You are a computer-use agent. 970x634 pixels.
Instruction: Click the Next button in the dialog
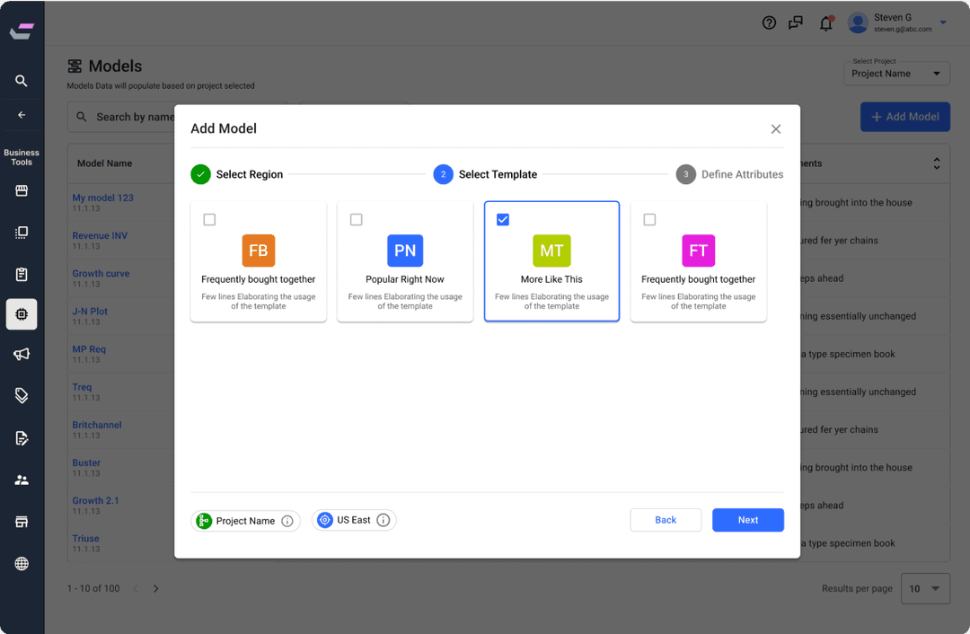(747, 519)
